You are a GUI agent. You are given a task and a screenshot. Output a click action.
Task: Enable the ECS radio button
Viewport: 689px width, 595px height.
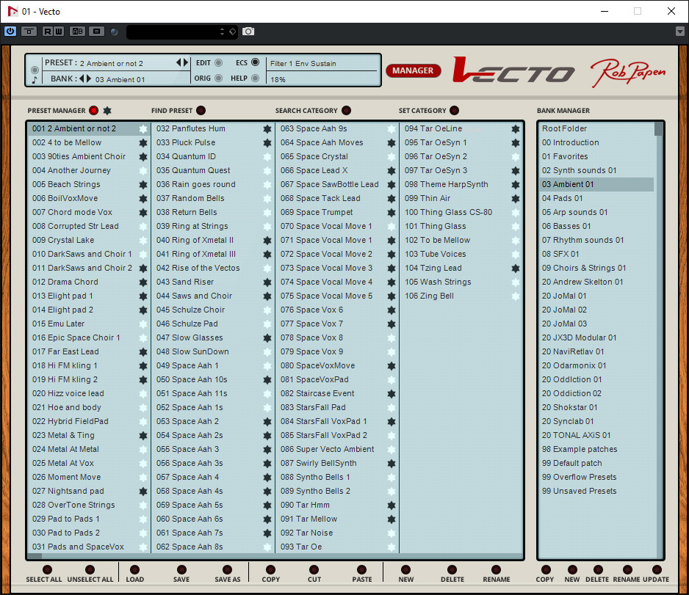point(255,63)
